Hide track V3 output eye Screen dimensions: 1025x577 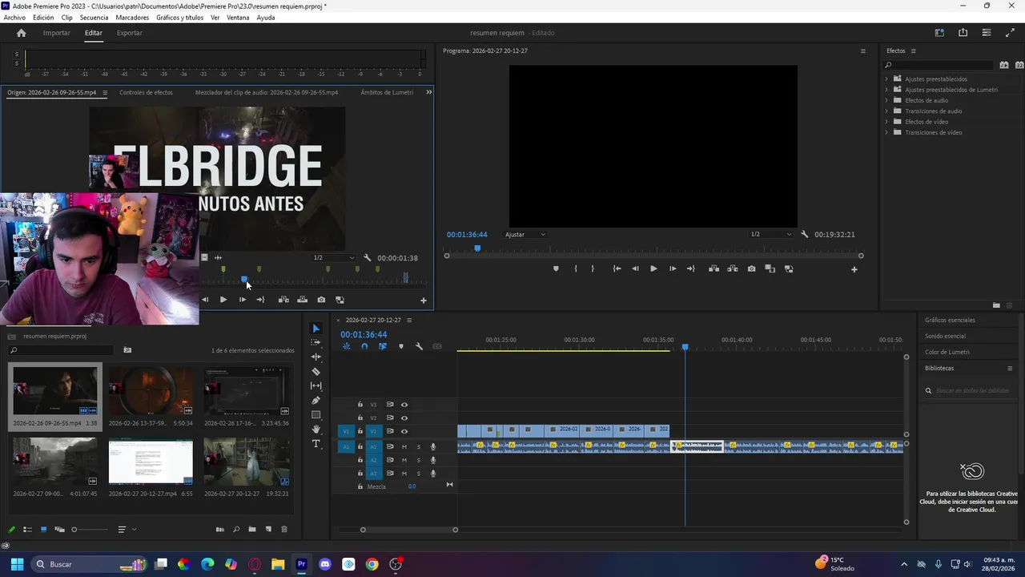404,405
